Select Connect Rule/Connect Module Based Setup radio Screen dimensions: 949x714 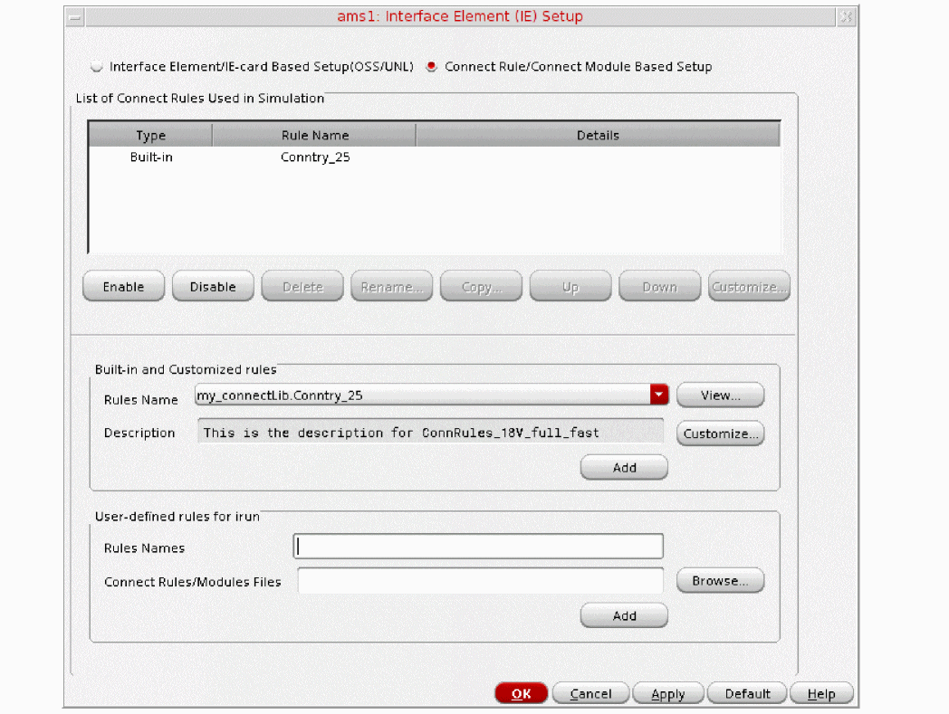click(432, 67)
